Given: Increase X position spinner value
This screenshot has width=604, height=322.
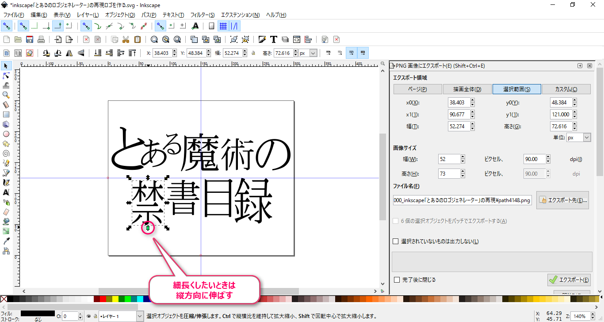Looking at the screenshot, I should [174, 51].
